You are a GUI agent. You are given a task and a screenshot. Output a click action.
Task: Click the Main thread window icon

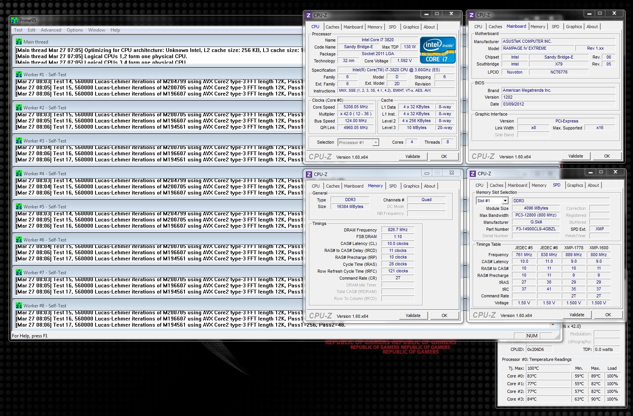pyautogui.click(x=19, y=42)
